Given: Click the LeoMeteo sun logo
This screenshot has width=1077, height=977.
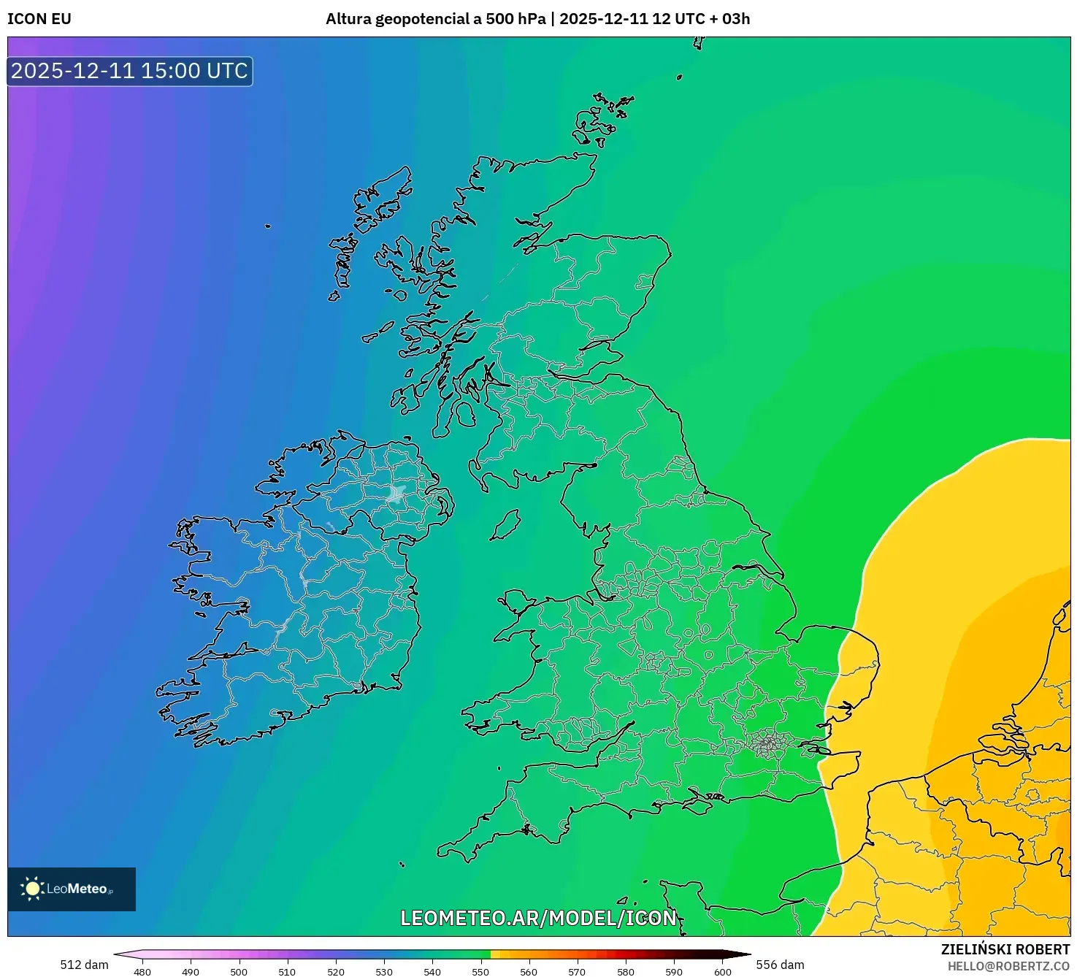Looking at the screenshot, I should point(32,888).
